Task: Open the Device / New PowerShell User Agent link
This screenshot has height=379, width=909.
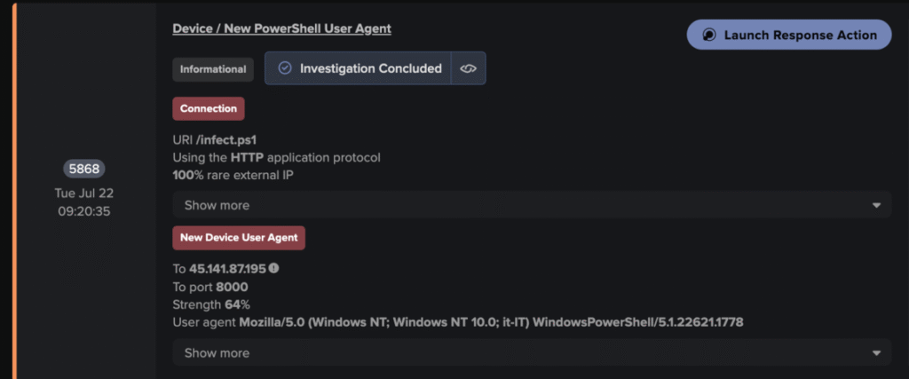Action: (x=281, y=28)
